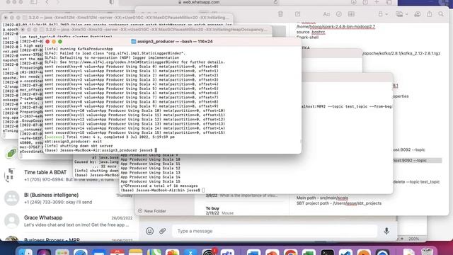Image resolution: width=453 pixels, height=255 pixels.
Task: Click the WhatsApp voice message microphone
Action: 386,231
